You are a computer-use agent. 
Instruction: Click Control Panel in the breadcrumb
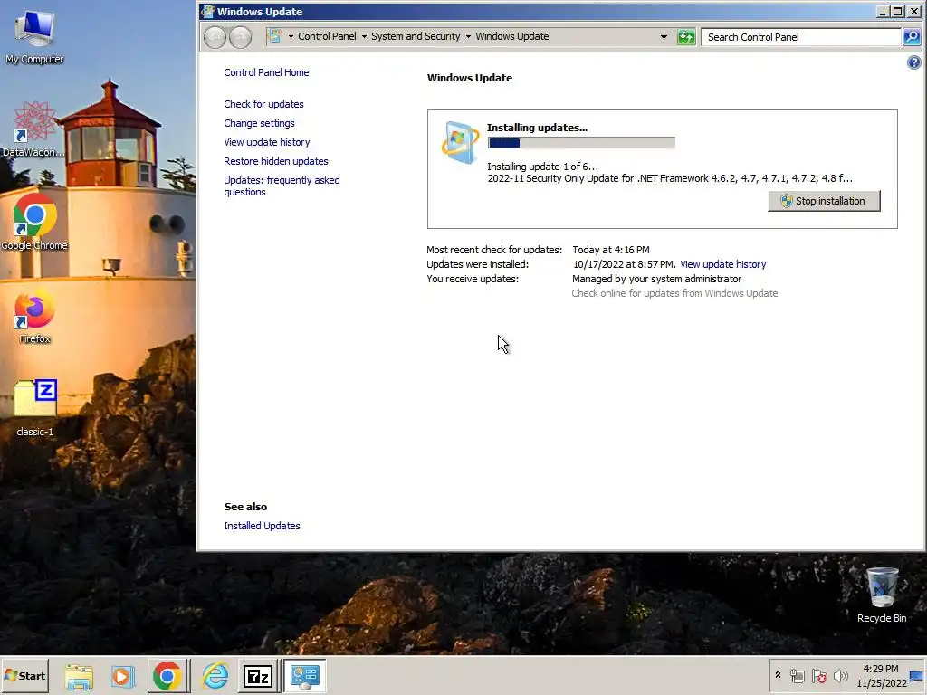[327, 36]
